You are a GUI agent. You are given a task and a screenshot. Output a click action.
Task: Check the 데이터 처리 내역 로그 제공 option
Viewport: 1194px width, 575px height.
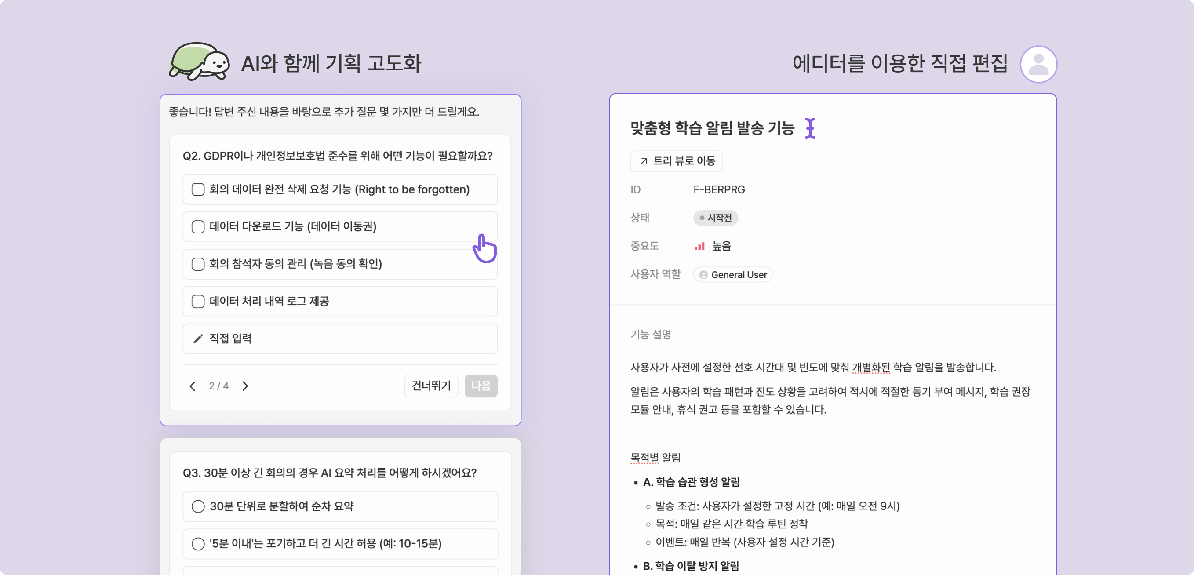198,301
